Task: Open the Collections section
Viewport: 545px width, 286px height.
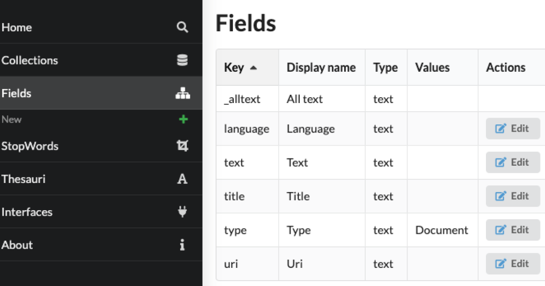Action: [x=30, y=60]
